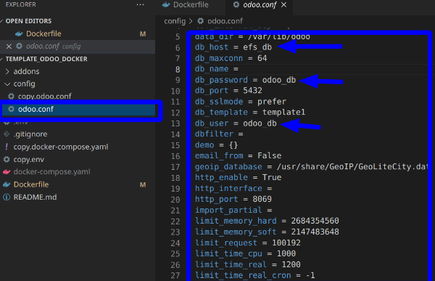Click the empty db_name = line
Viewport: 435px width, 281px height.
pos(217,69)
